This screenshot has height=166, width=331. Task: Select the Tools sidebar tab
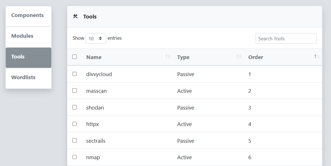28,58
